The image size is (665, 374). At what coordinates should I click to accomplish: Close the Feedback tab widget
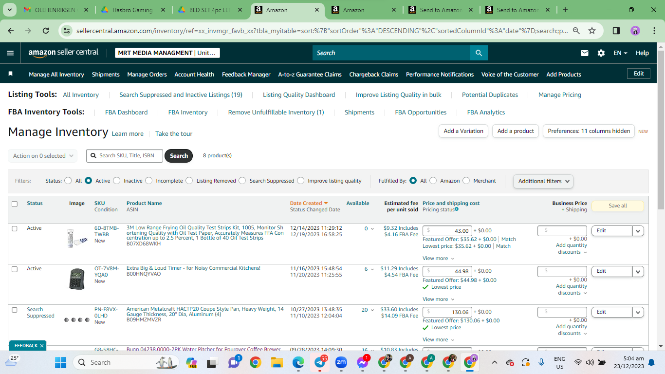42,346
